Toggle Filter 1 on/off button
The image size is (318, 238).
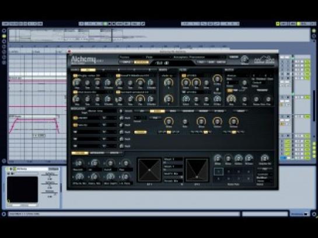point(184,76)
